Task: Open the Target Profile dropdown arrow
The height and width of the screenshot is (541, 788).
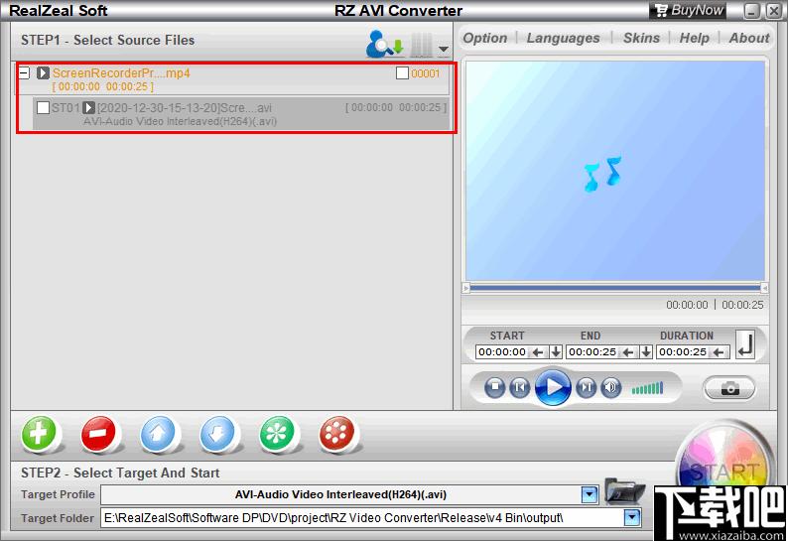Action: (589, 494)
